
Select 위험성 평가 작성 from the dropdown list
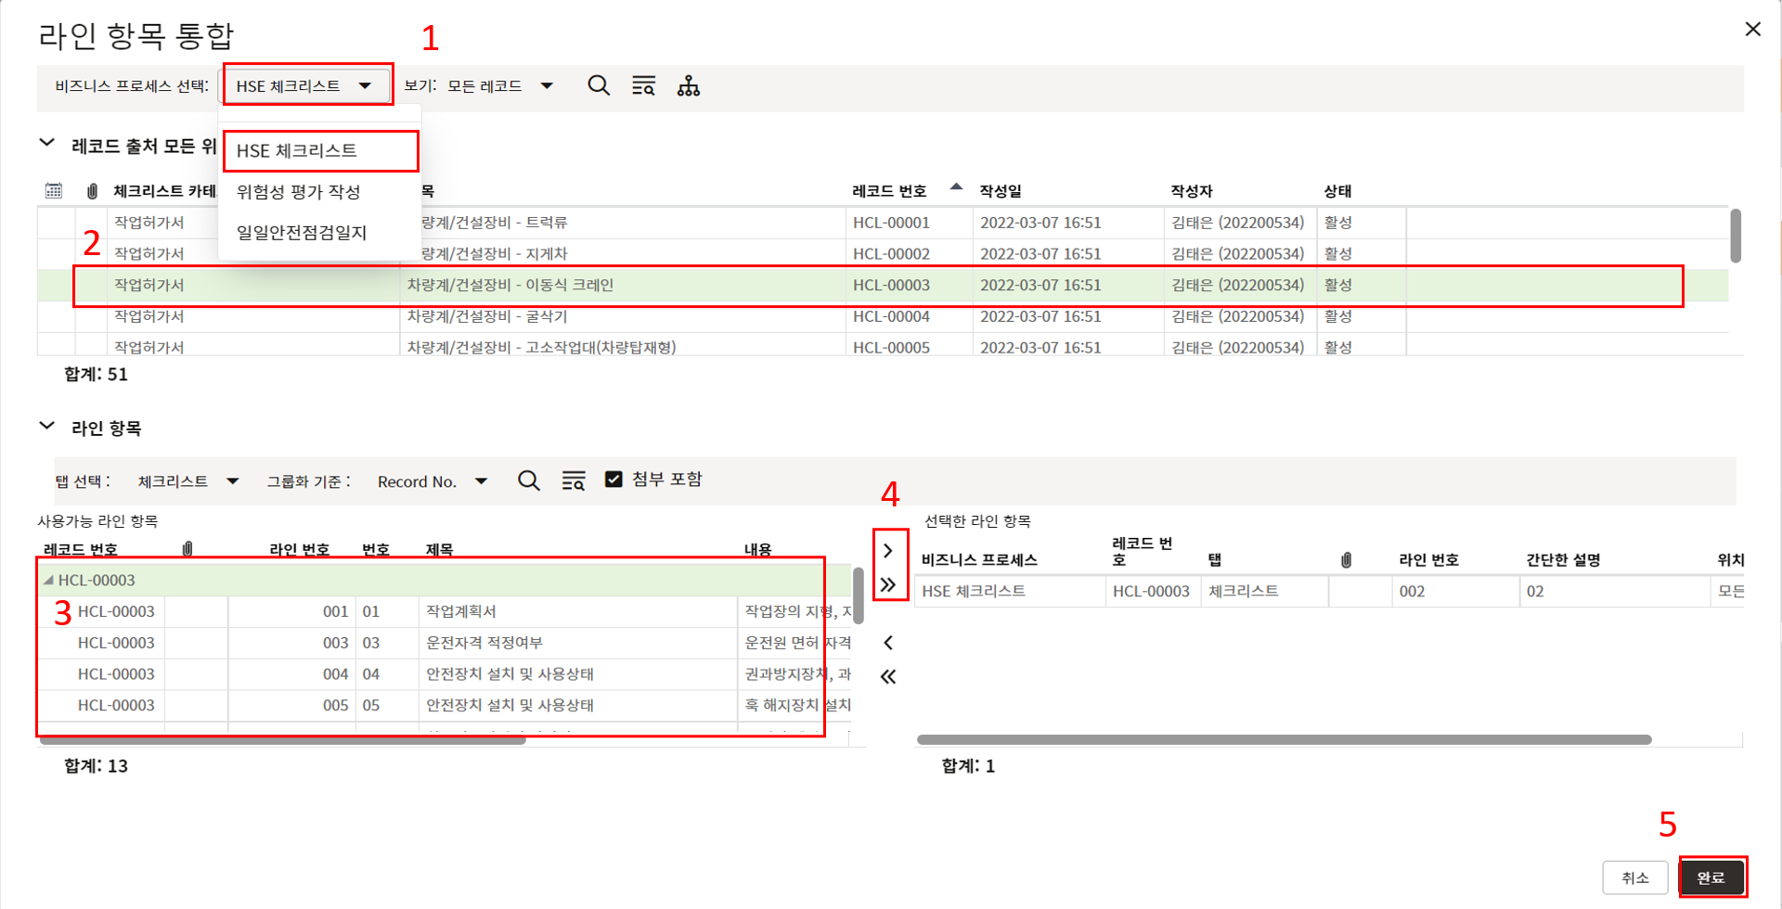298,192
